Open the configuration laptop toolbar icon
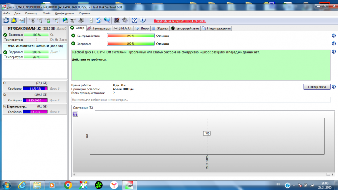The image size is (338, 190). (x=117, y=20)
